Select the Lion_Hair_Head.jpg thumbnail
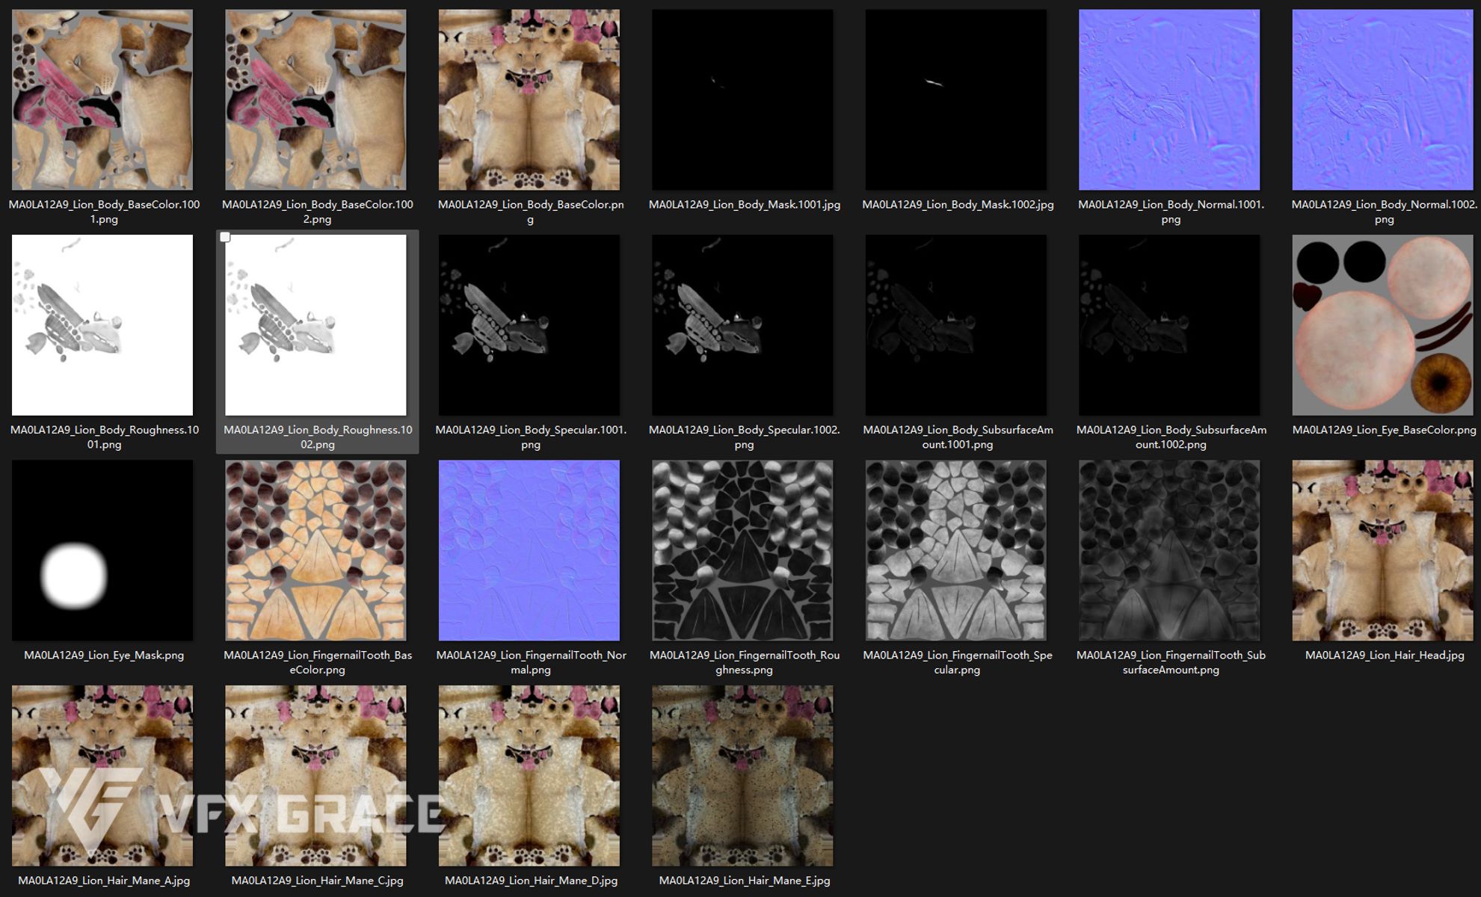This screenshot has width=1481, height=897. click(1383, 550)
